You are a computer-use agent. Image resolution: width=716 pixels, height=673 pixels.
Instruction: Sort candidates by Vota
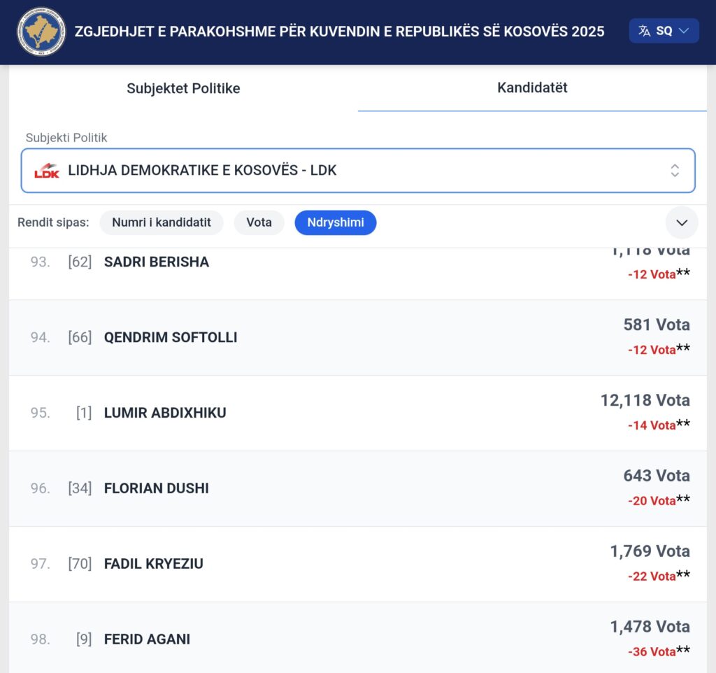259,222
